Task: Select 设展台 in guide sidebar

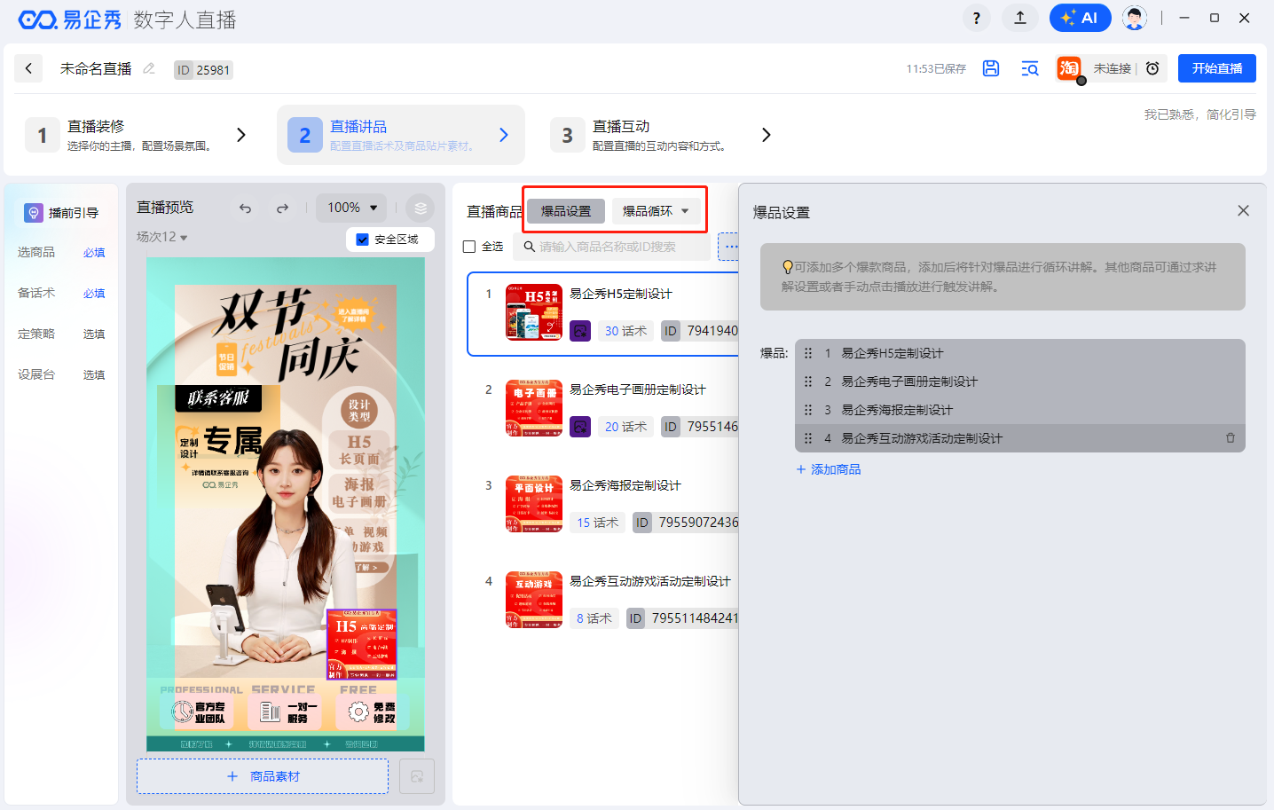Action: point(36,375)
